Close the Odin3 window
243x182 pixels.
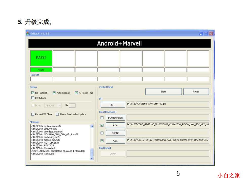(211, 34)
